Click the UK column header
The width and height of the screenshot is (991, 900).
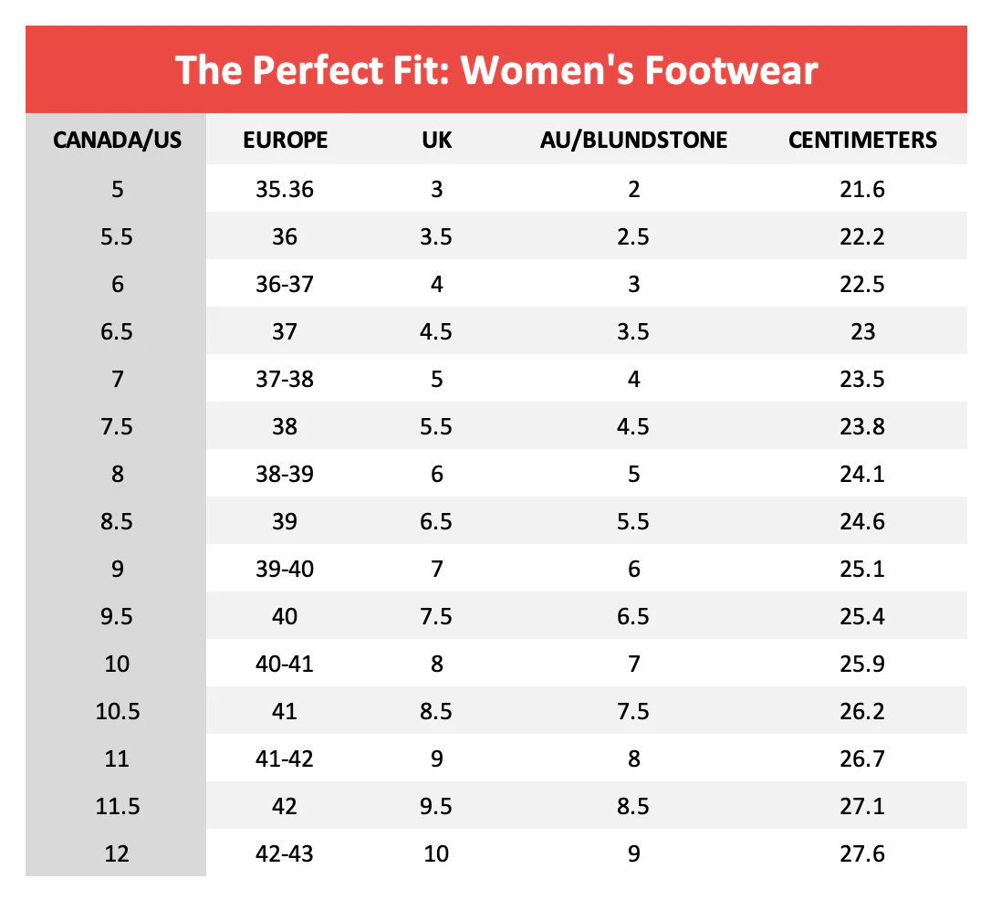(436, 141)
